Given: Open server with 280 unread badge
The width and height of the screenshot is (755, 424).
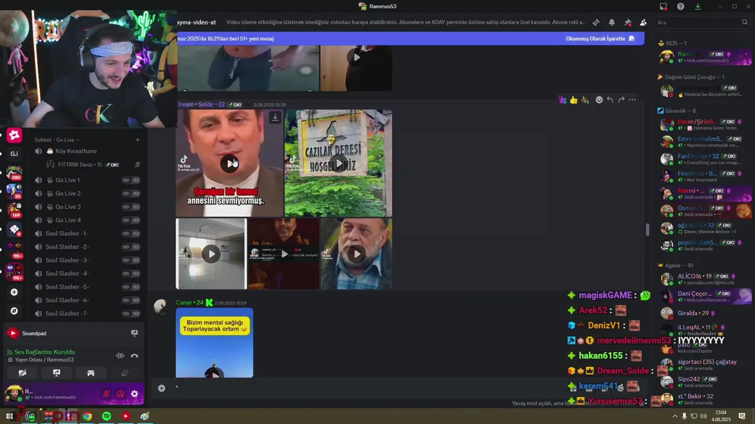Looking at the screenshot, I should [x=14, y=173].
